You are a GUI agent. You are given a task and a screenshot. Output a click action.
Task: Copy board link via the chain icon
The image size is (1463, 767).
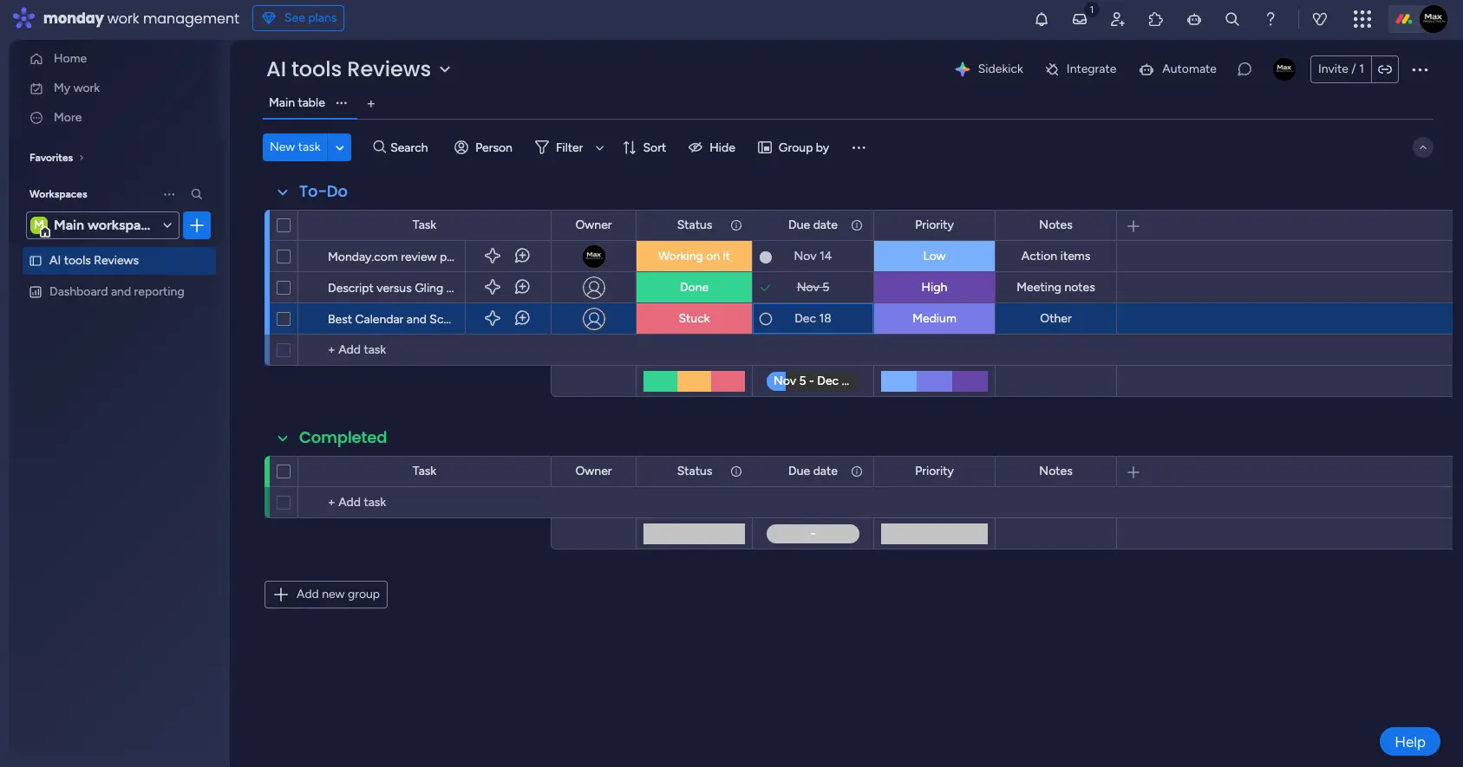coord(1385,69)
